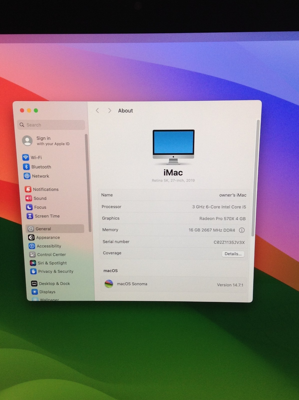Click the macOS Sonoma label

click(x=132, y=284)
